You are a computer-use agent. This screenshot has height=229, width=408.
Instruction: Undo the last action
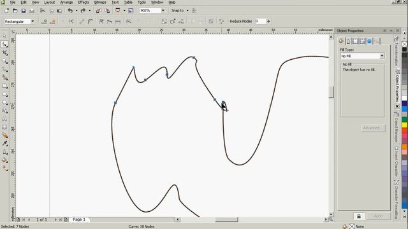(x=70, y=11)
